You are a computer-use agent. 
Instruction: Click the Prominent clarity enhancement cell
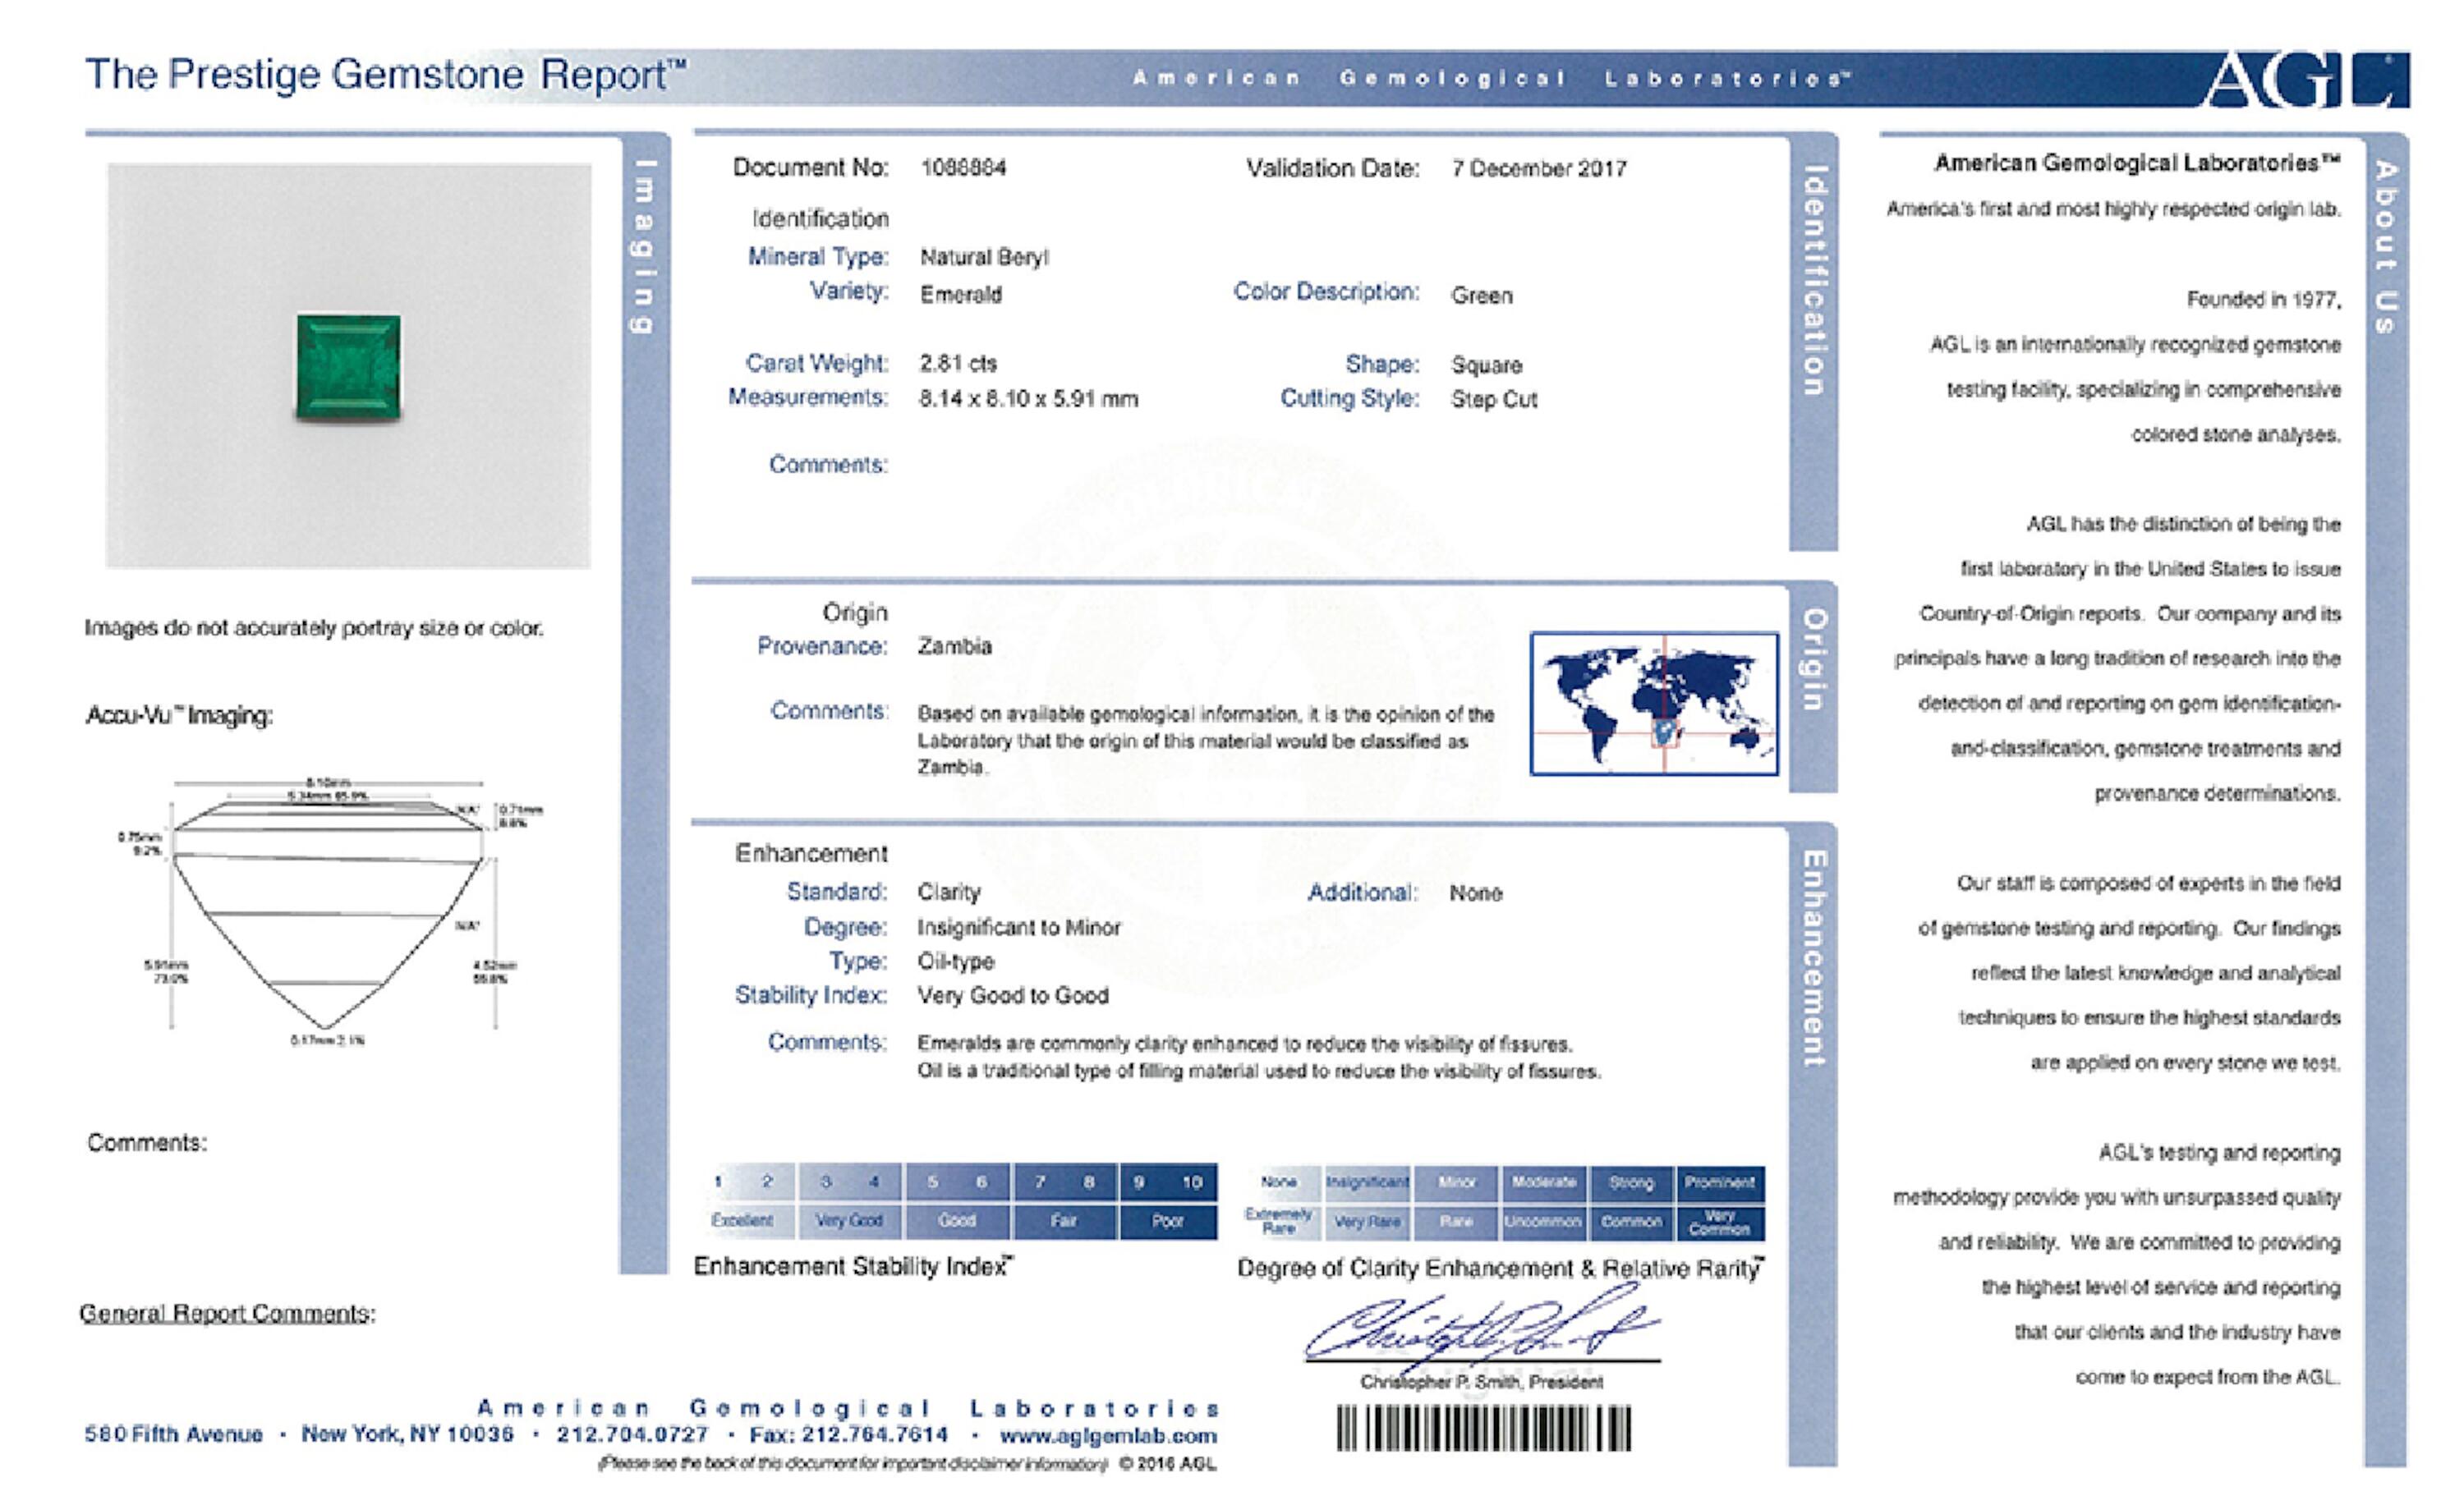pos(1719,1182)
